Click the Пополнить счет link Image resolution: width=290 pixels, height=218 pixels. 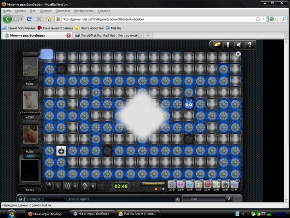pos(154,183)
